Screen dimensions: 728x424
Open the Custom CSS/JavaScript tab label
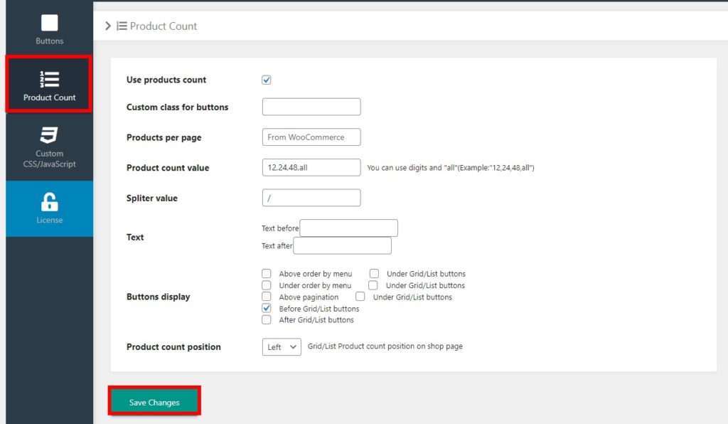49,159
